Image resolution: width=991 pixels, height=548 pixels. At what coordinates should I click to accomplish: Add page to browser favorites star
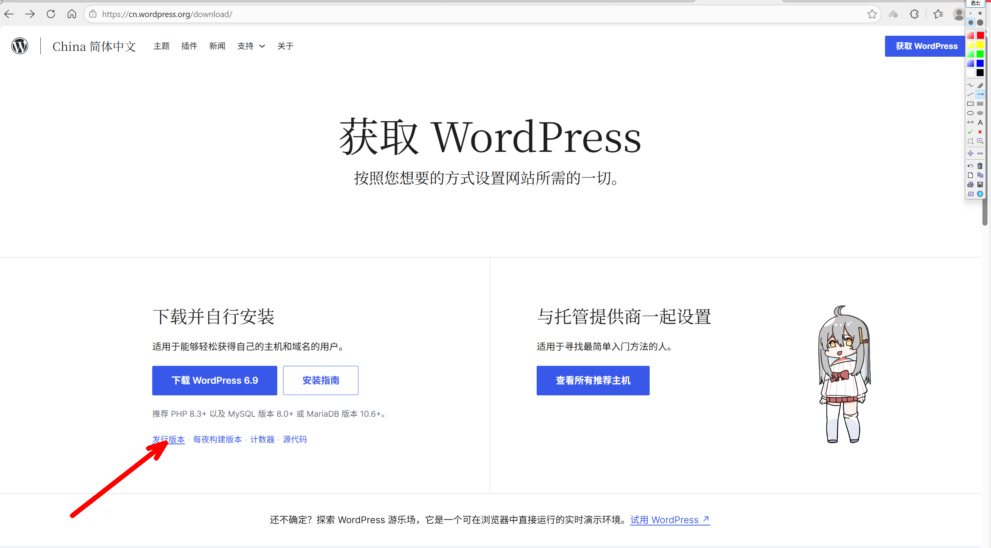coord(872,14)
